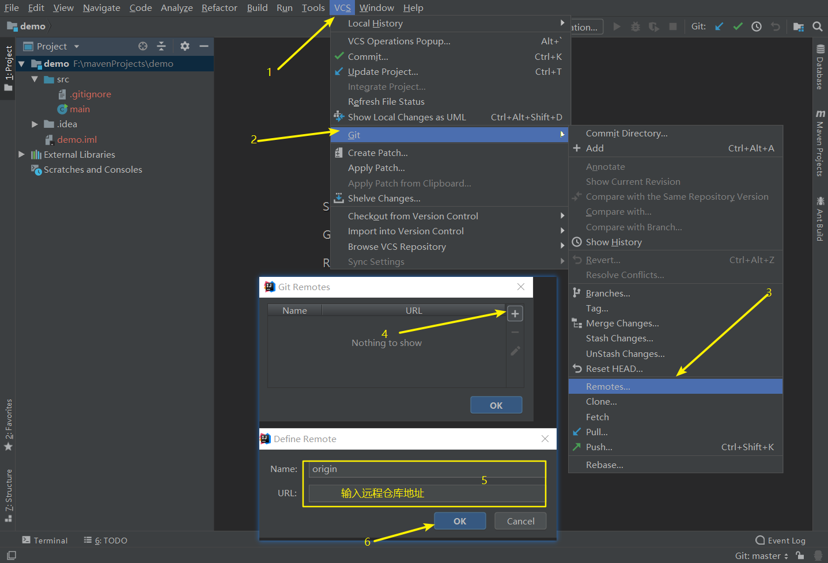Open the Local History submenu
The height and width of the screenshot is (563, 828).
pos(451,23)
